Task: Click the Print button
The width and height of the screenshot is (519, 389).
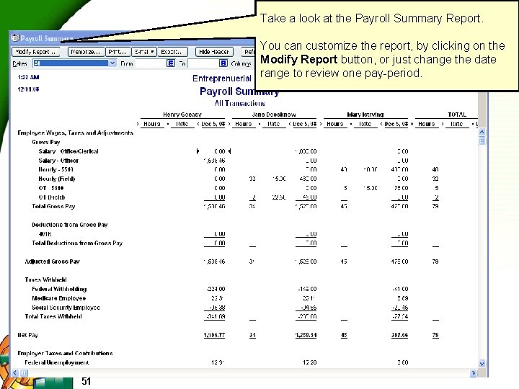Action: [x=117, y=52]
